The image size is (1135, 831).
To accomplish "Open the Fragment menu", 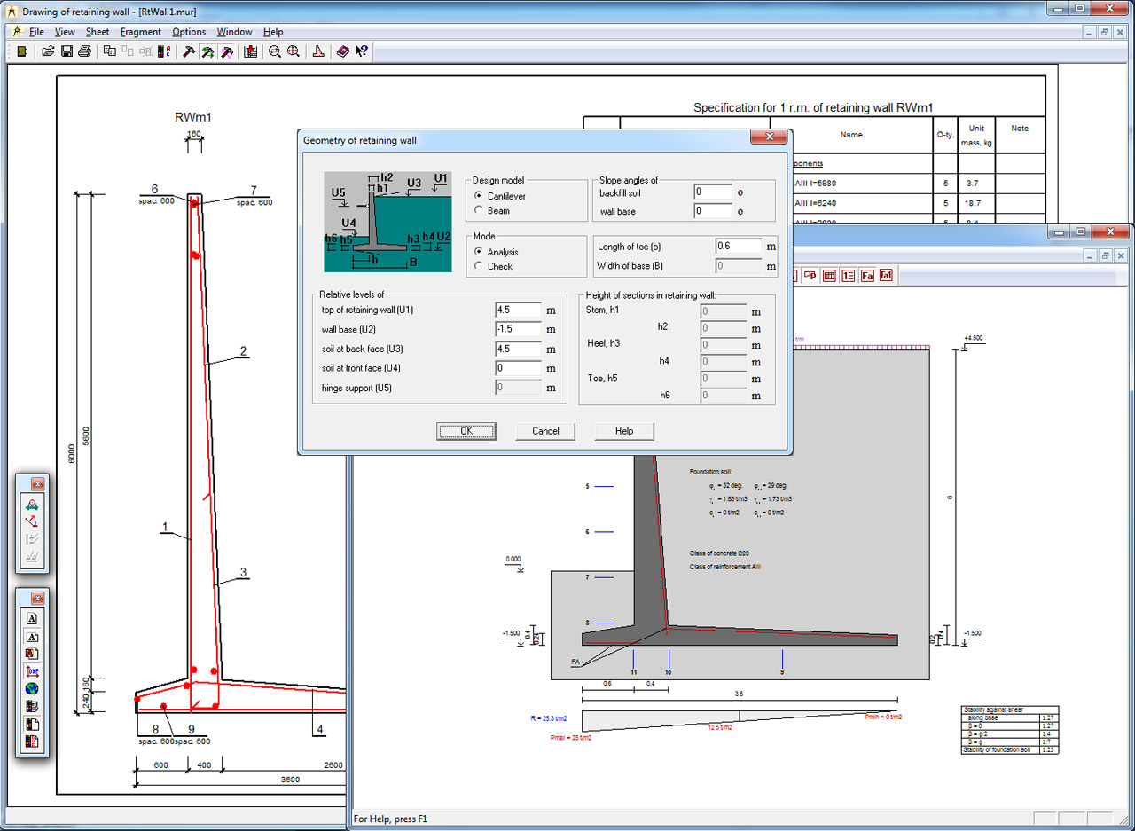I will coord(140,32).
